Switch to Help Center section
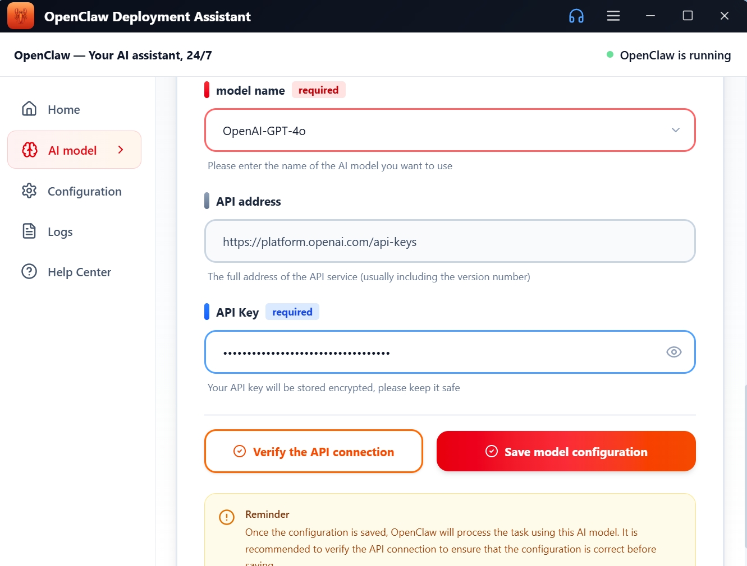Viewport: 747px width, 566px height. (79, 272)
